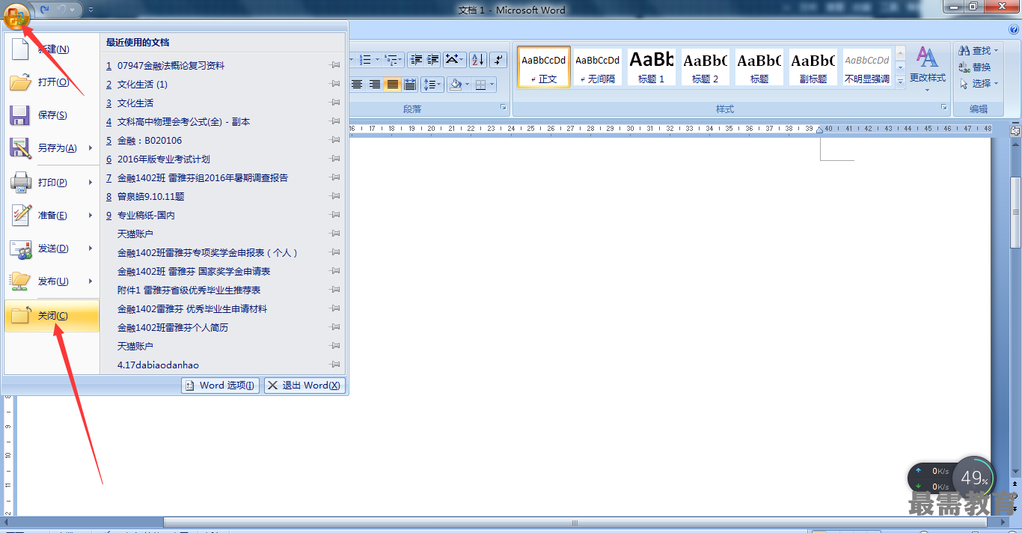
Task: Click the Decrease Indent icon
Action: click(416, 59)
